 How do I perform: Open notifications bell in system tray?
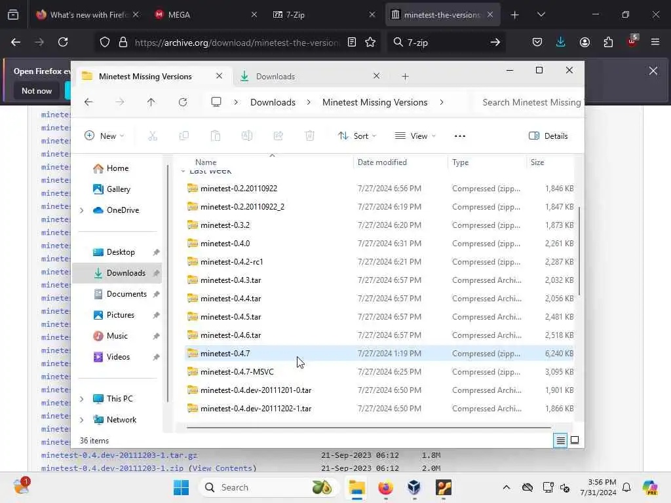626,487
